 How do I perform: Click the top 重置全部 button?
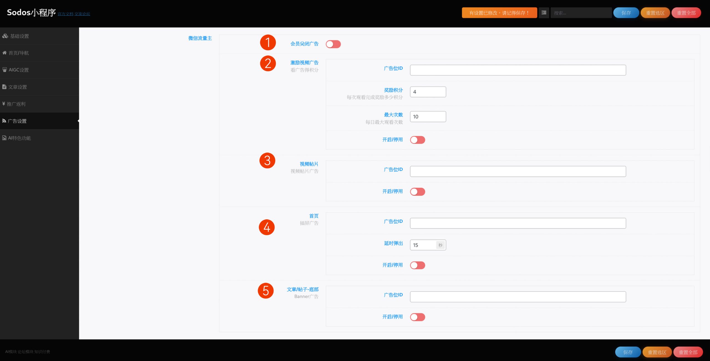click(x=686, y=13)
